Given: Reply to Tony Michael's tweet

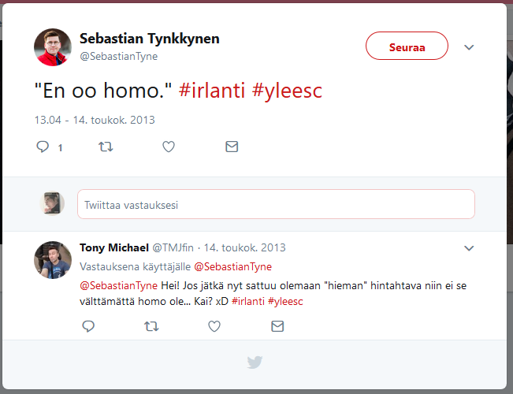Looking at the screenshot, I should (x=88, y=325).
